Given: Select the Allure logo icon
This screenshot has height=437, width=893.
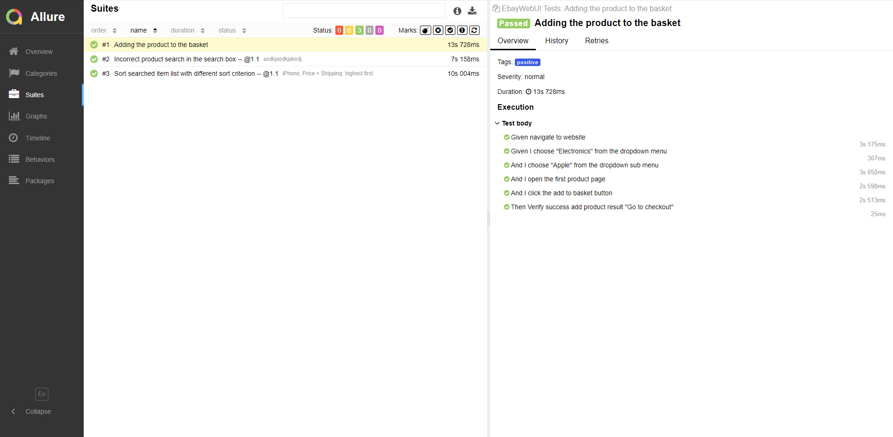Looking at the screenshot, I should pos(13,17).
